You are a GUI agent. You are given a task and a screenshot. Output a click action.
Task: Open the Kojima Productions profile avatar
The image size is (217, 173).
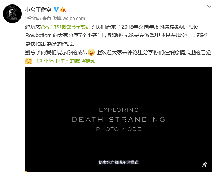pyautogui.click(x=12, y=14)
